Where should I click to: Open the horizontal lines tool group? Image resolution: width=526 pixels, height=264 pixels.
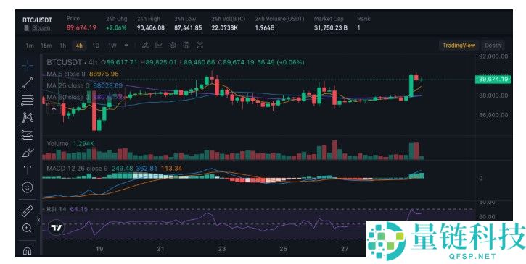28,100
